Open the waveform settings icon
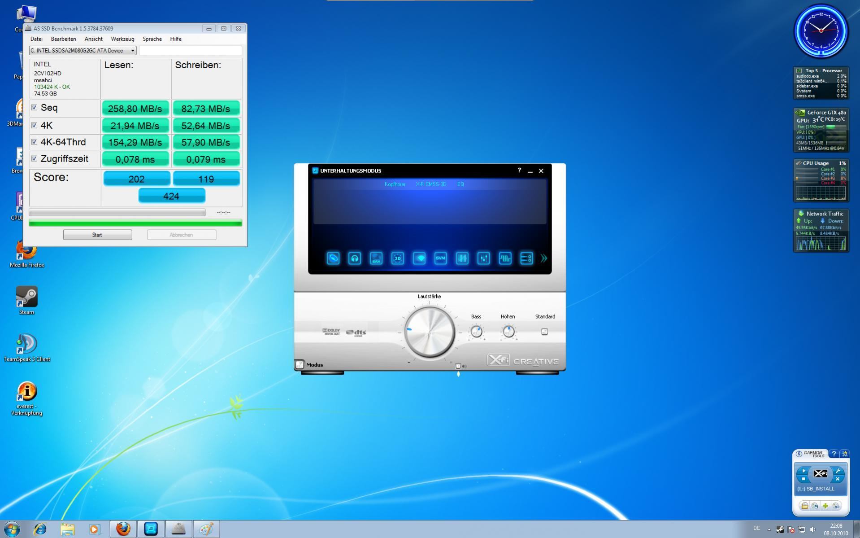The width and height of the screenshot is (860, 538). tap(505, 258)
